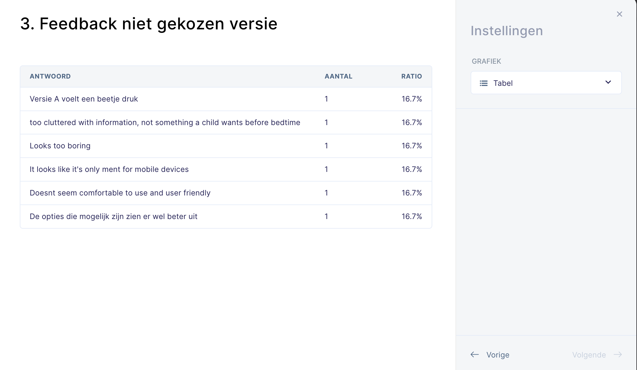Click the '3. Feedback niet gekozen versie' heading

point(149,24)
